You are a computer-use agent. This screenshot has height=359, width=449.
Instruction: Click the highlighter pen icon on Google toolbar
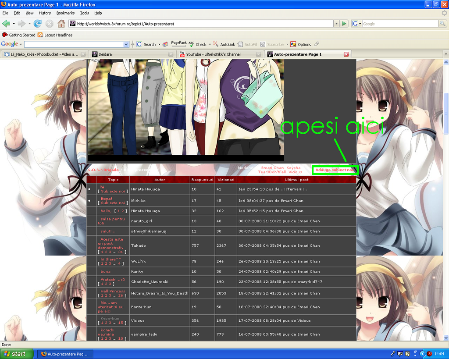317,44
